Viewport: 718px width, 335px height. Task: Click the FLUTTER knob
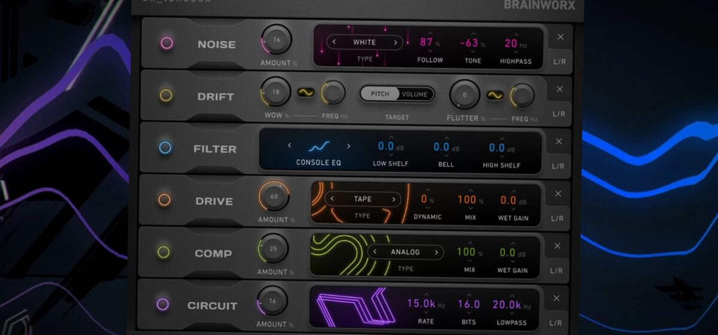[464, 94]
